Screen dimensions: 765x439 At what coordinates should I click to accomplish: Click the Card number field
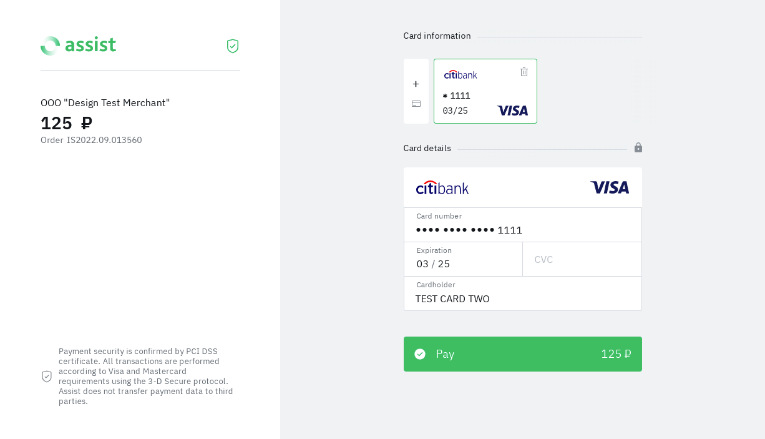[522, 229]
